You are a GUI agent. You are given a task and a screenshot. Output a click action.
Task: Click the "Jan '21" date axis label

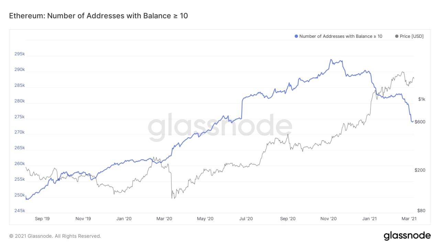pyautogui.click(x=369, y=219)
